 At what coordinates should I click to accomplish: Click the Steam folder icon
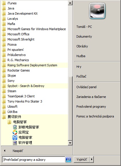4,91
